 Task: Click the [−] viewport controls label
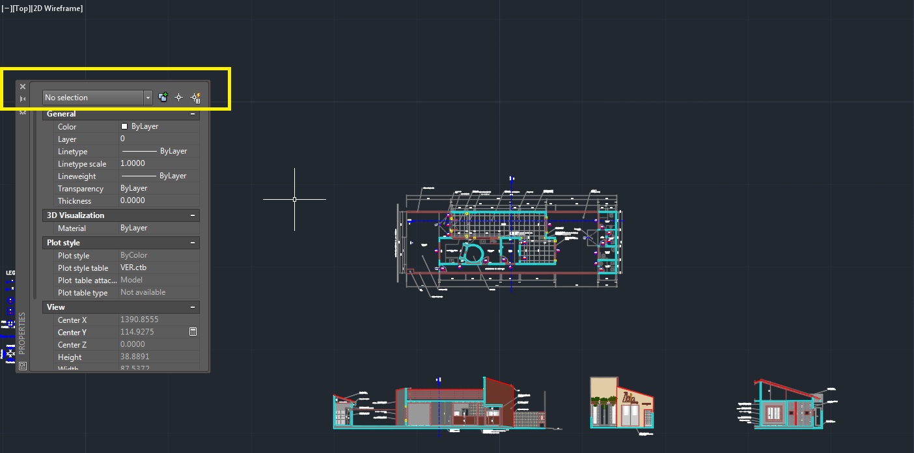[7, 8]
